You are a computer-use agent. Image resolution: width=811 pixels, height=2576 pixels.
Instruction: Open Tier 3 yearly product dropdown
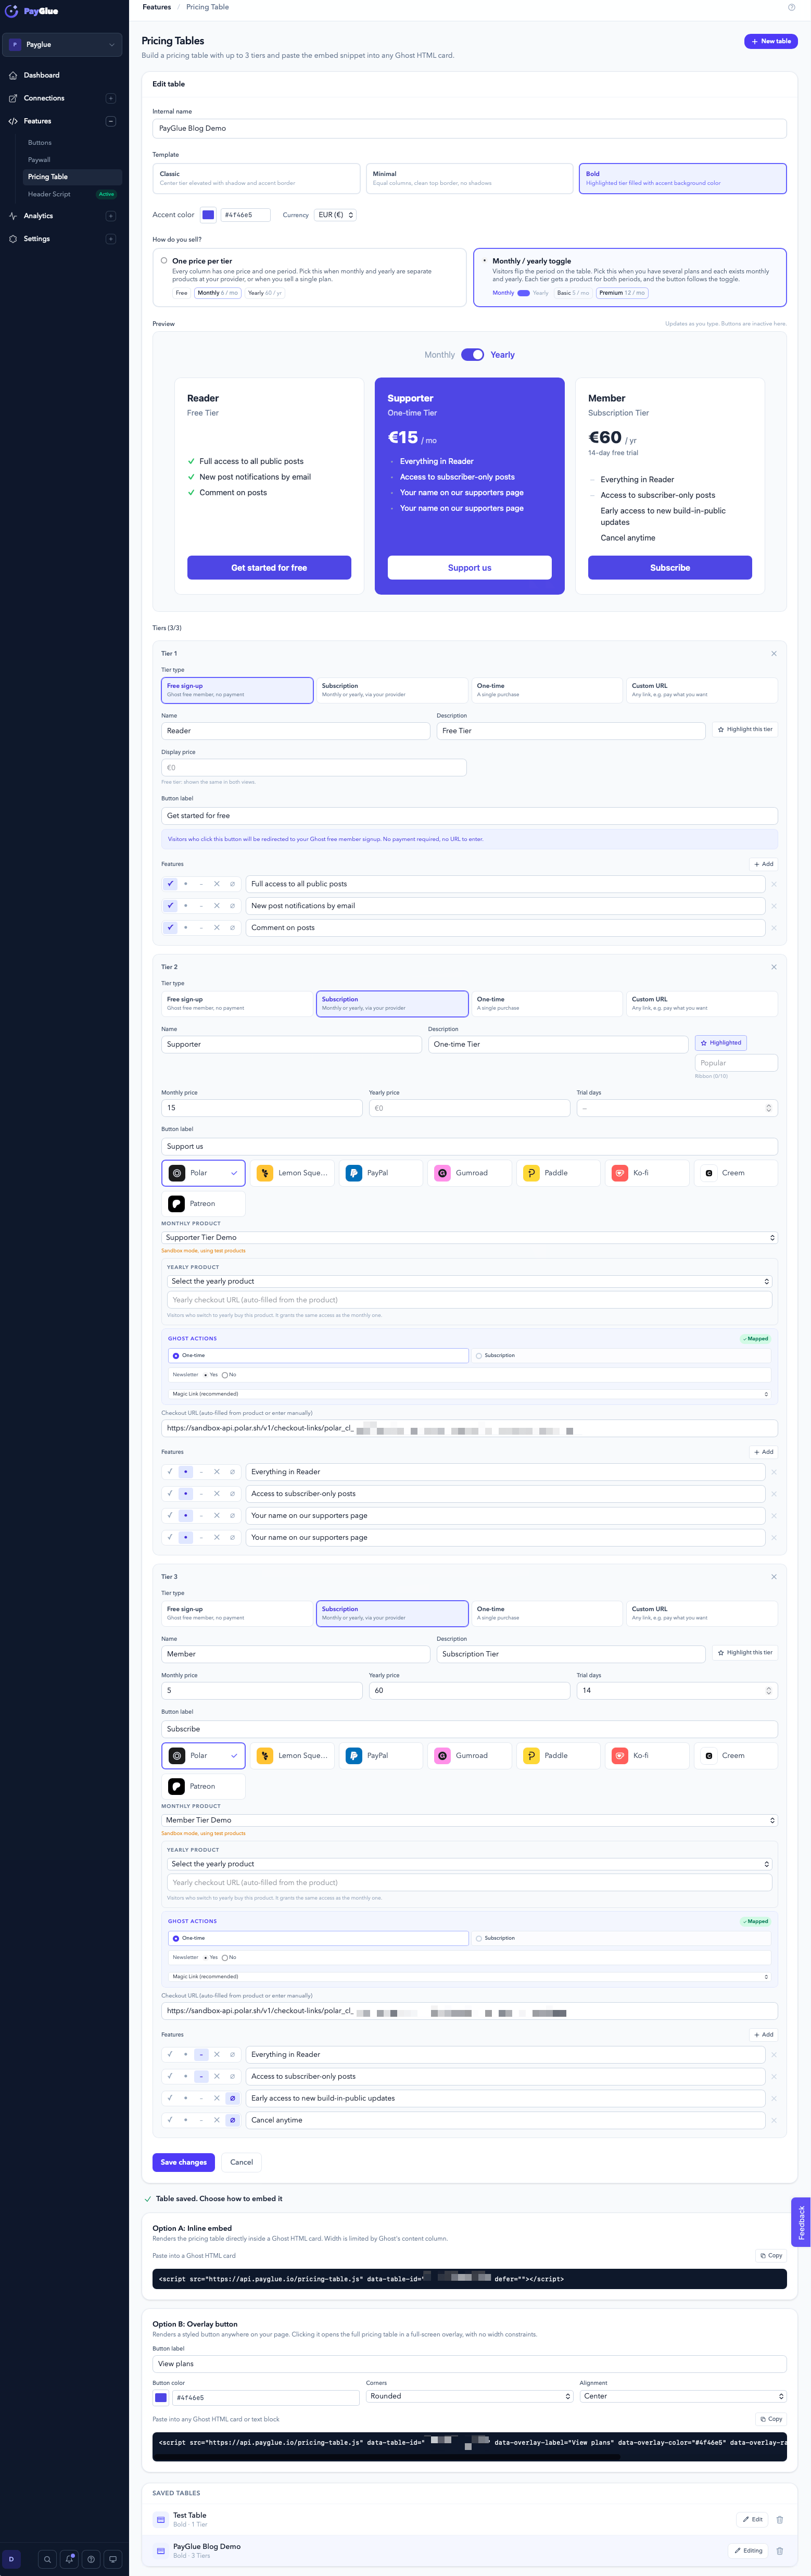click(x=470, y=1864)
